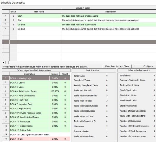
Task: Select DCMA 12: Critical Path row
Action: [36, 130]
